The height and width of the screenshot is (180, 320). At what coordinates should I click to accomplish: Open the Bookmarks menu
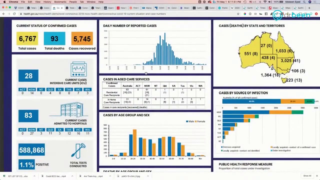coord(60,2)
